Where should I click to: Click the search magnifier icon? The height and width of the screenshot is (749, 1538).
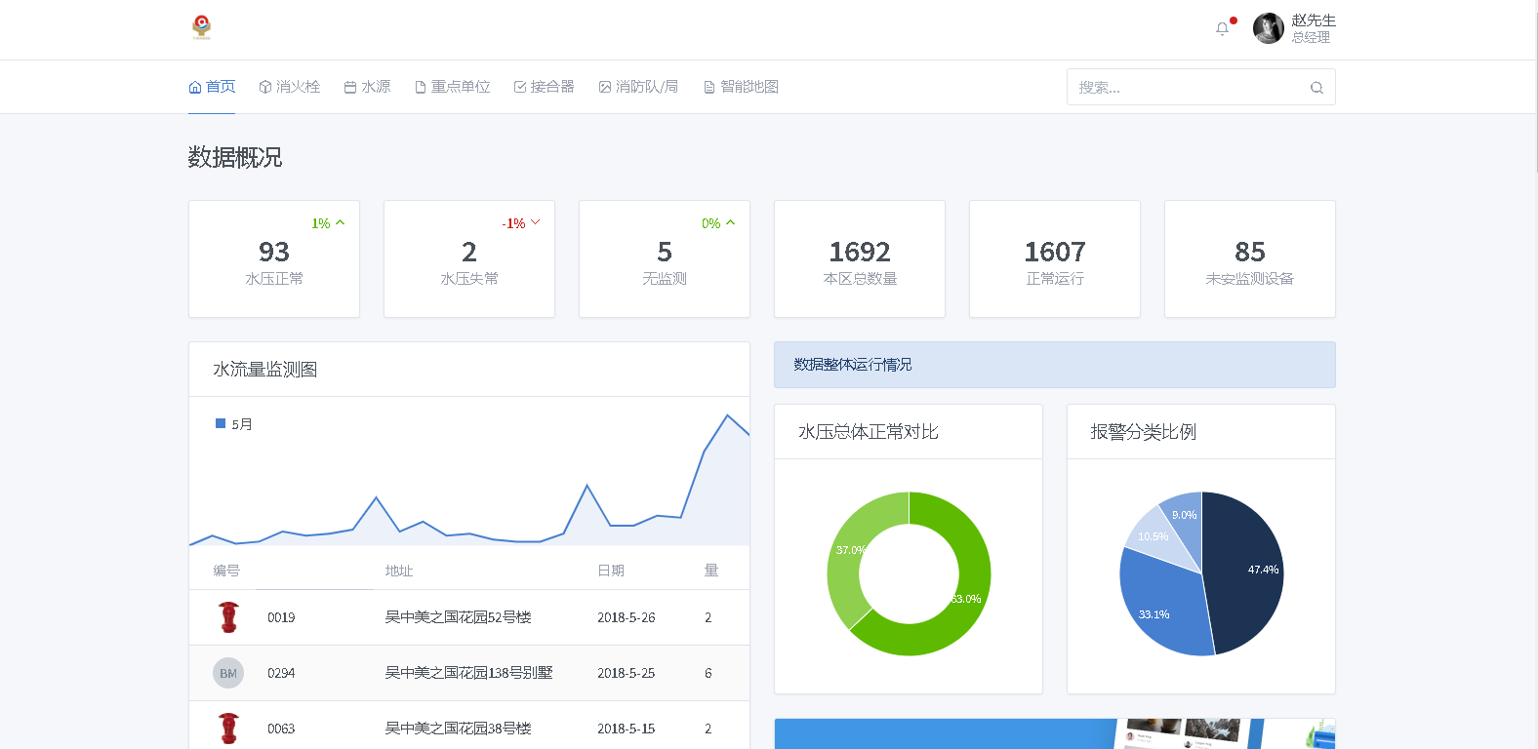click(1316, 88)
